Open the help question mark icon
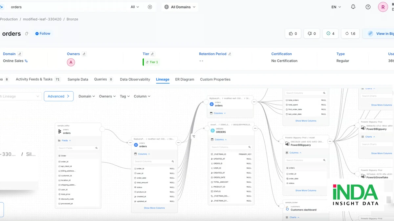Viewport: 394px width, 221px height. (x=368, y=7)
